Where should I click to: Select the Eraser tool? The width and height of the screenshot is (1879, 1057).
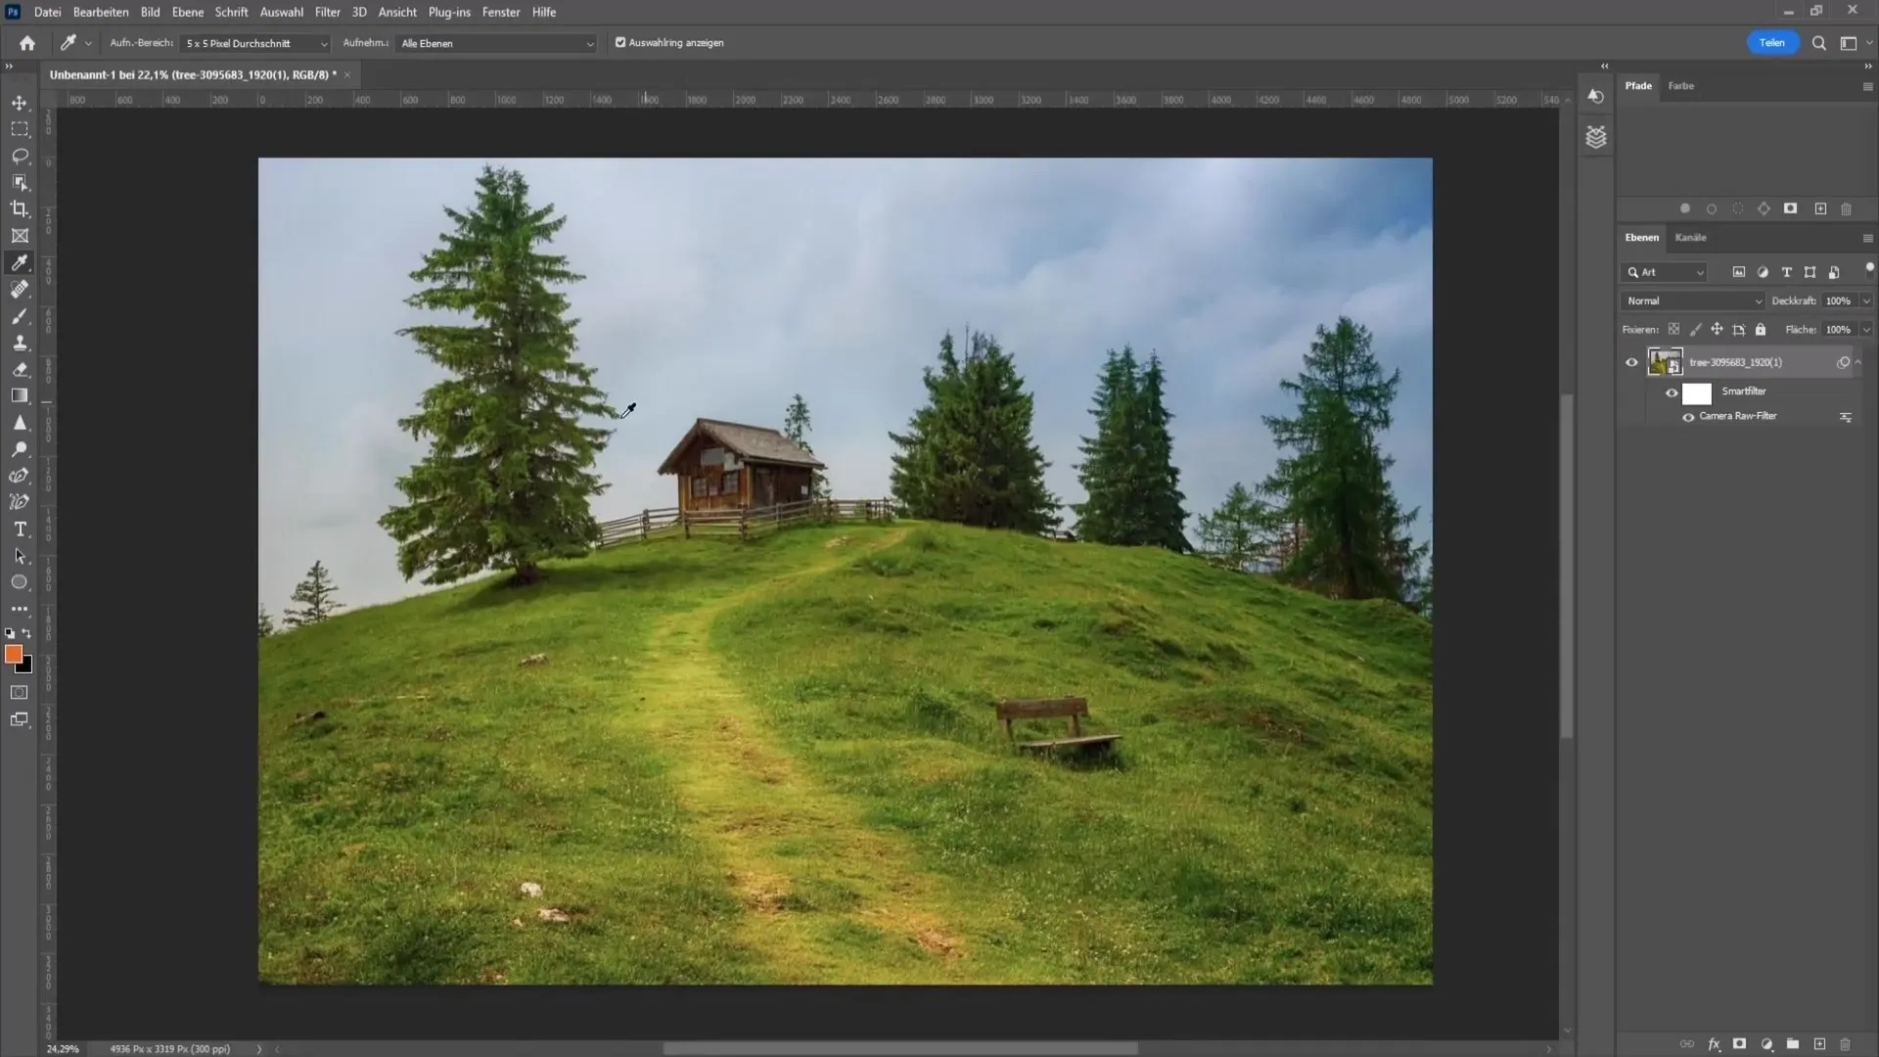pos(20,369)
